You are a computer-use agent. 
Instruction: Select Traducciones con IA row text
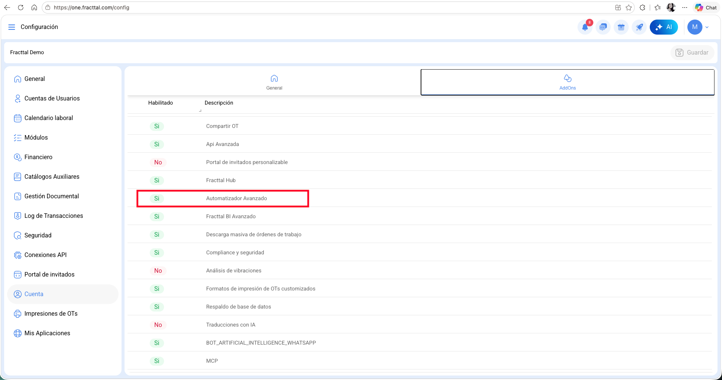pos(231,325)
